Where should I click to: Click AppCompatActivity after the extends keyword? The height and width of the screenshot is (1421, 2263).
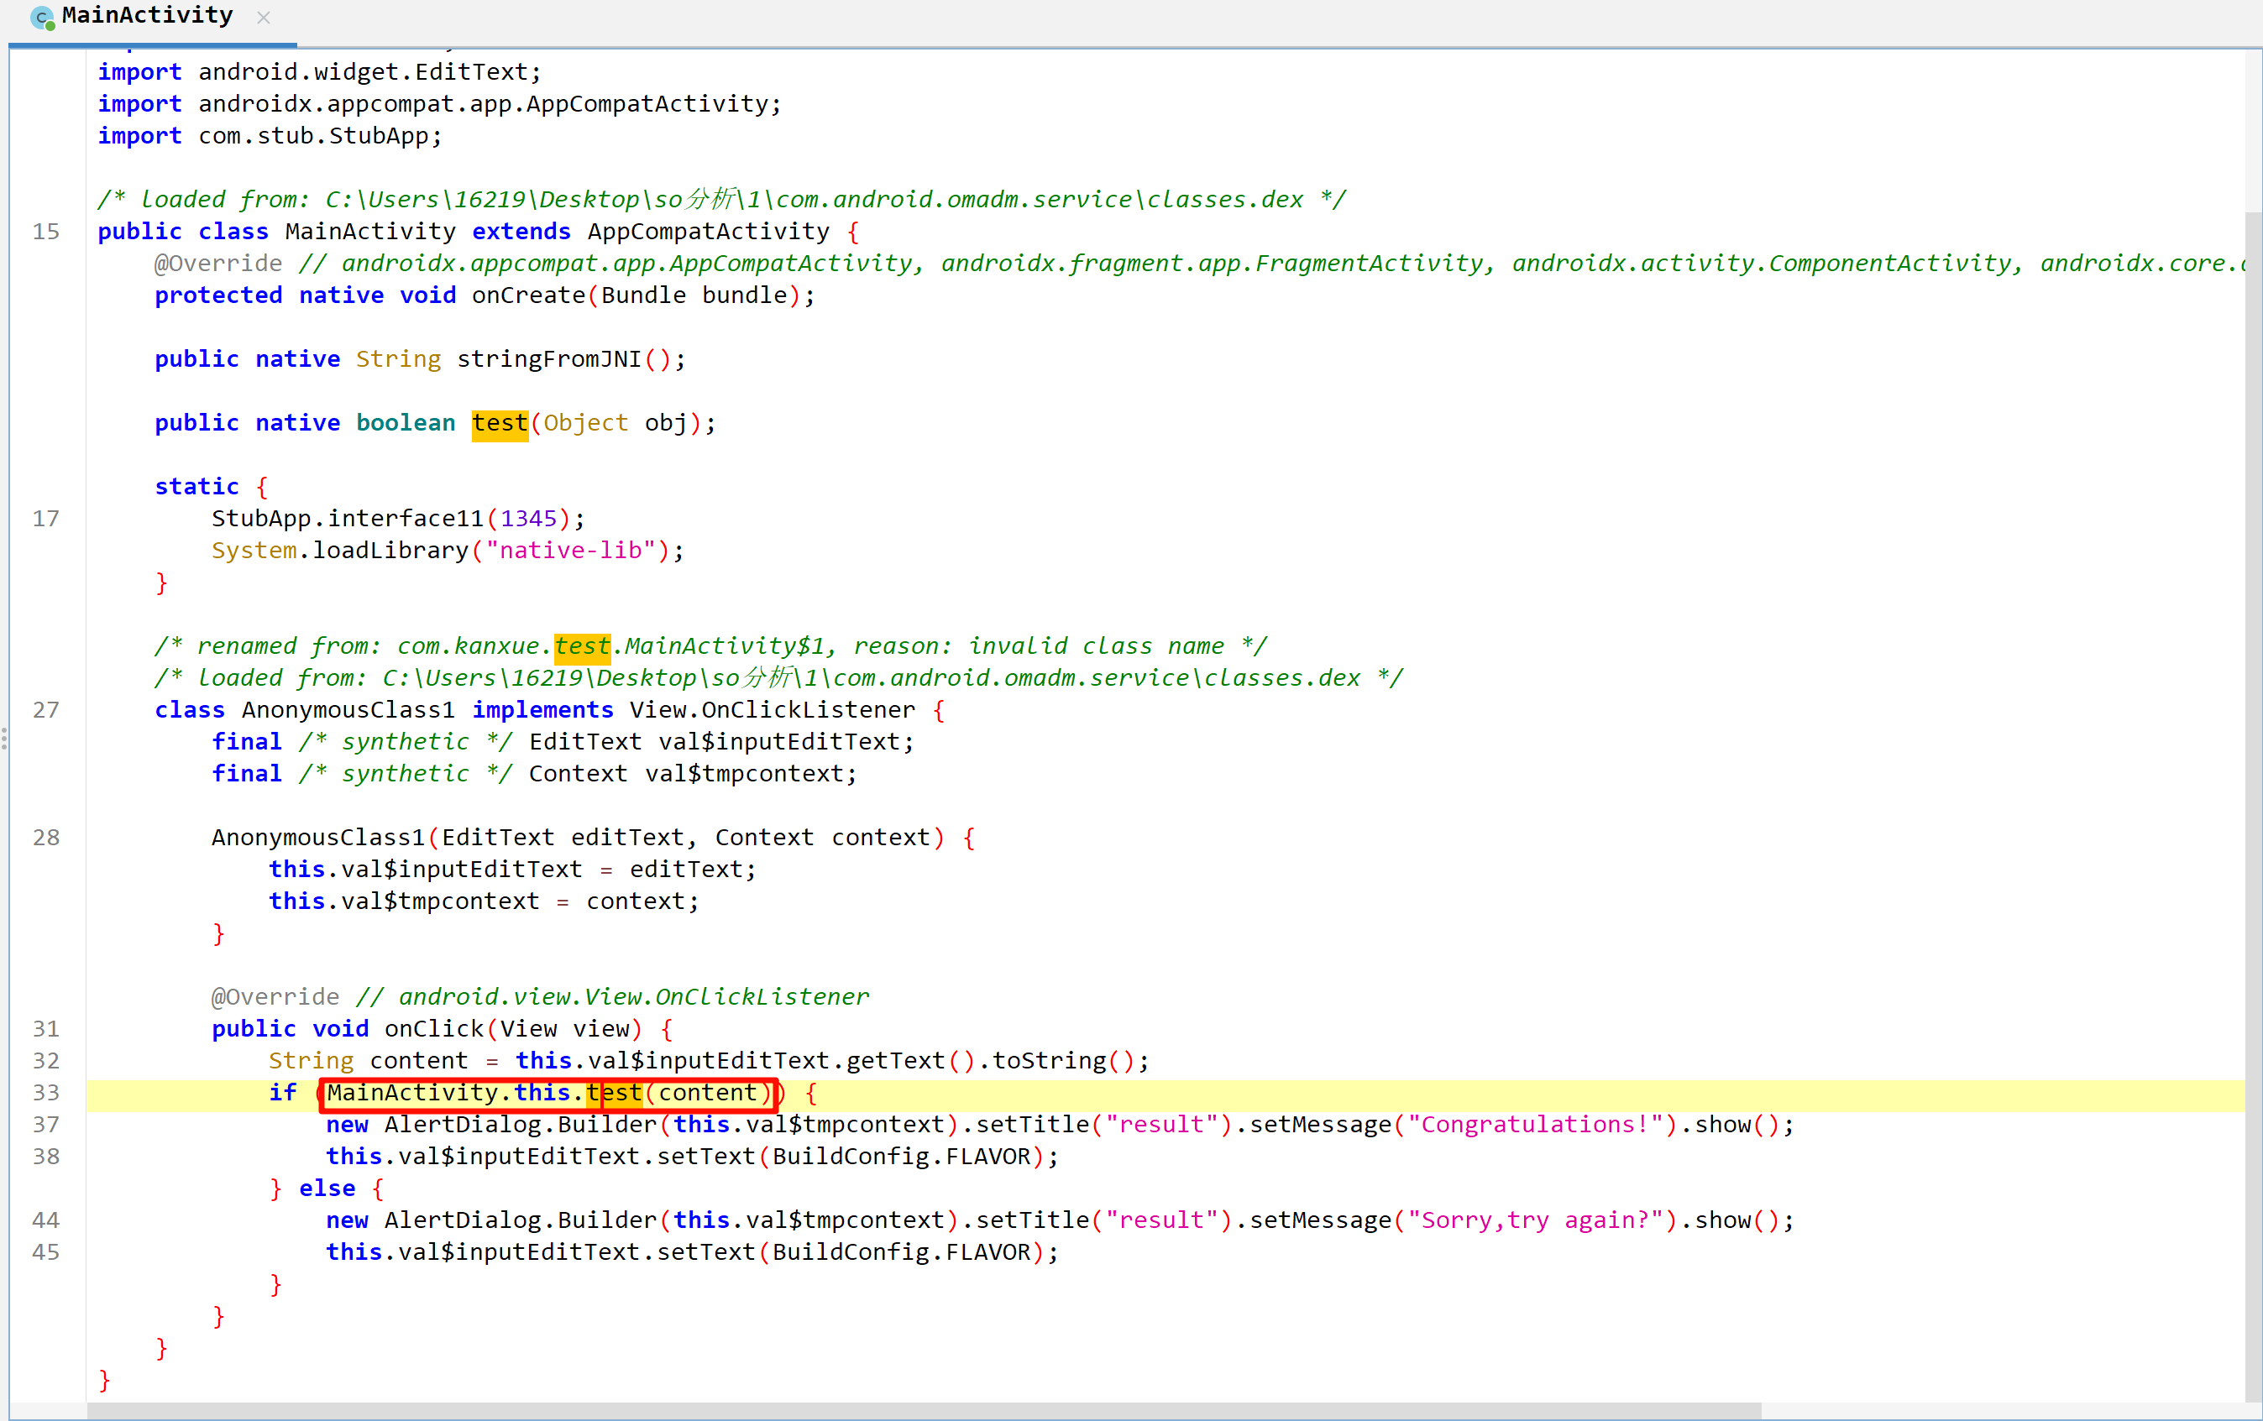coord(708,232)
